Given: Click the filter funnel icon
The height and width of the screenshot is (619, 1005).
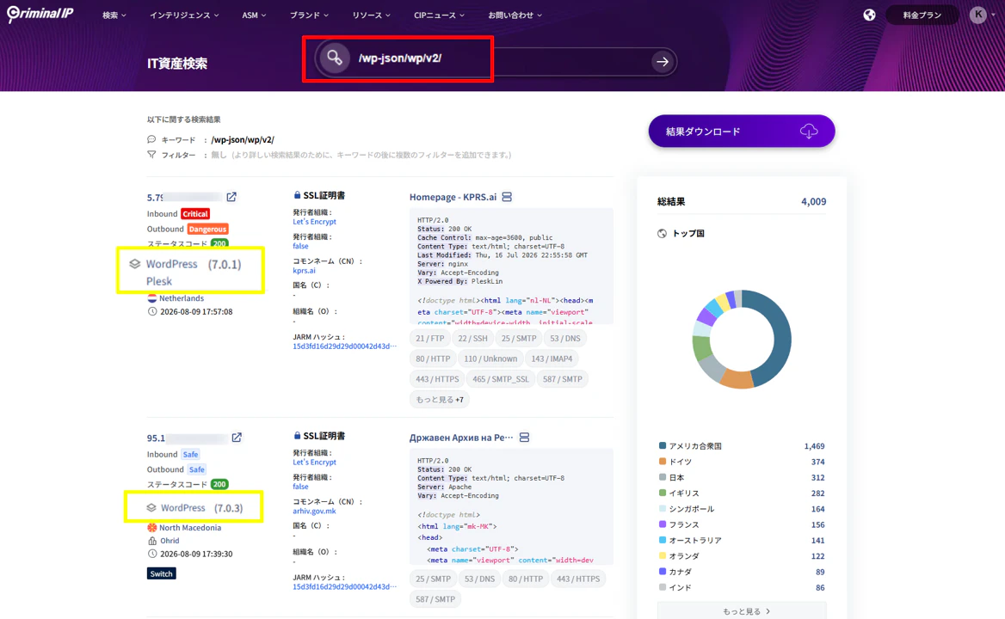Looking at the screenshot, I should coord(151,154).
